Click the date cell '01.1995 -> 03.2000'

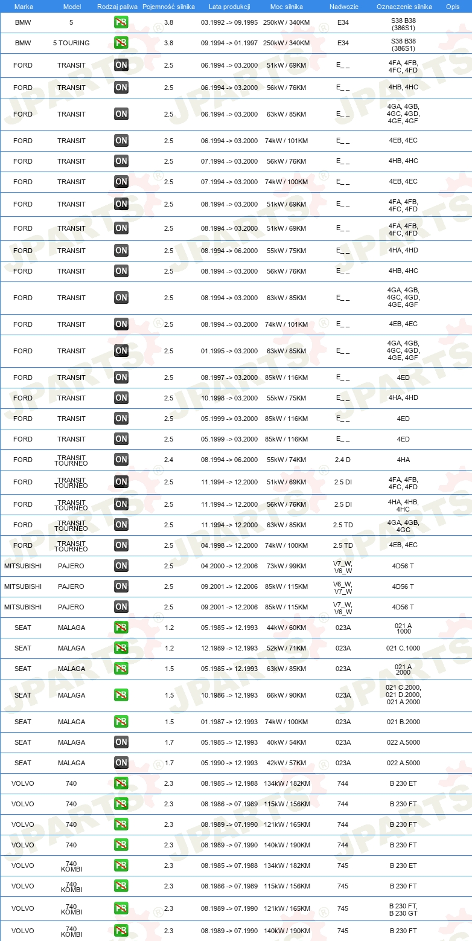tap(229, 351)
